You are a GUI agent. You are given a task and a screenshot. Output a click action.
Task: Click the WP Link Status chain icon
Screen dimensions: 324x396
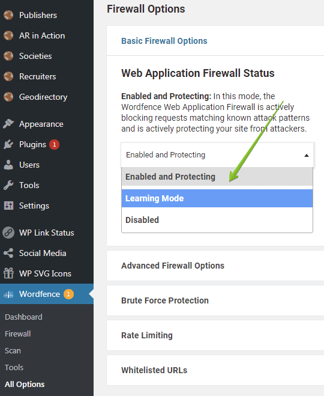point(8,233)
